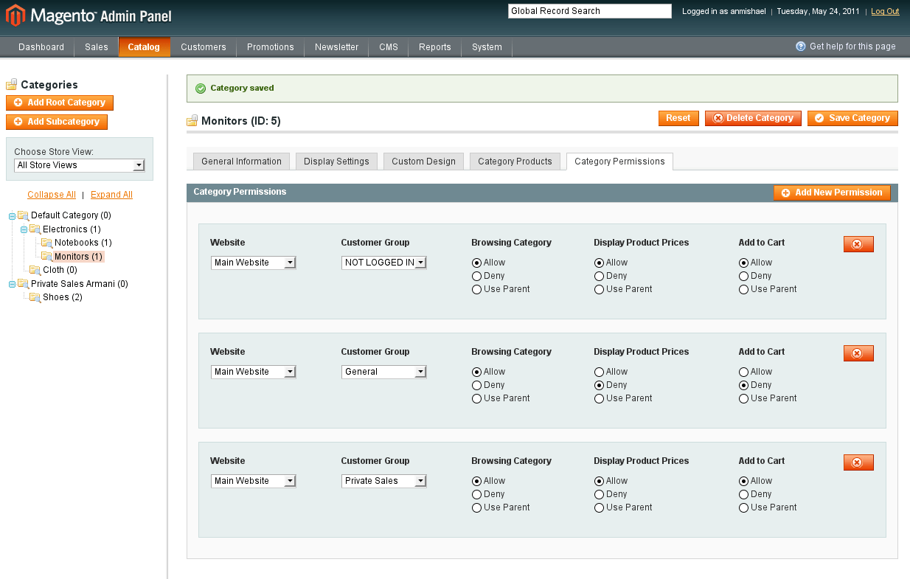Image resolution: width=910 pixels, height=579 pixels.
Task: Click the Delete Category button
Action: 753,119
